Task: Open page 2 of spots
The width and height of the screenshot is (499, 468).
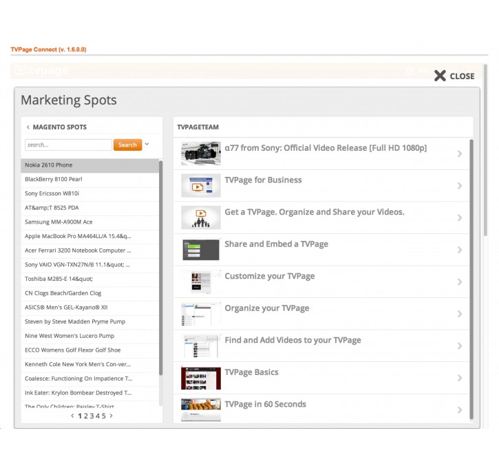Action: click(x=85, y=416)
